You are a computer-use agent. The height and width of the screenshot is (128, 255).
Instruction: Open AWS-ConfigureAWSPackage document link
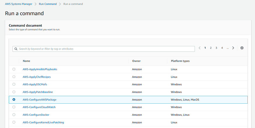(40, 100)
